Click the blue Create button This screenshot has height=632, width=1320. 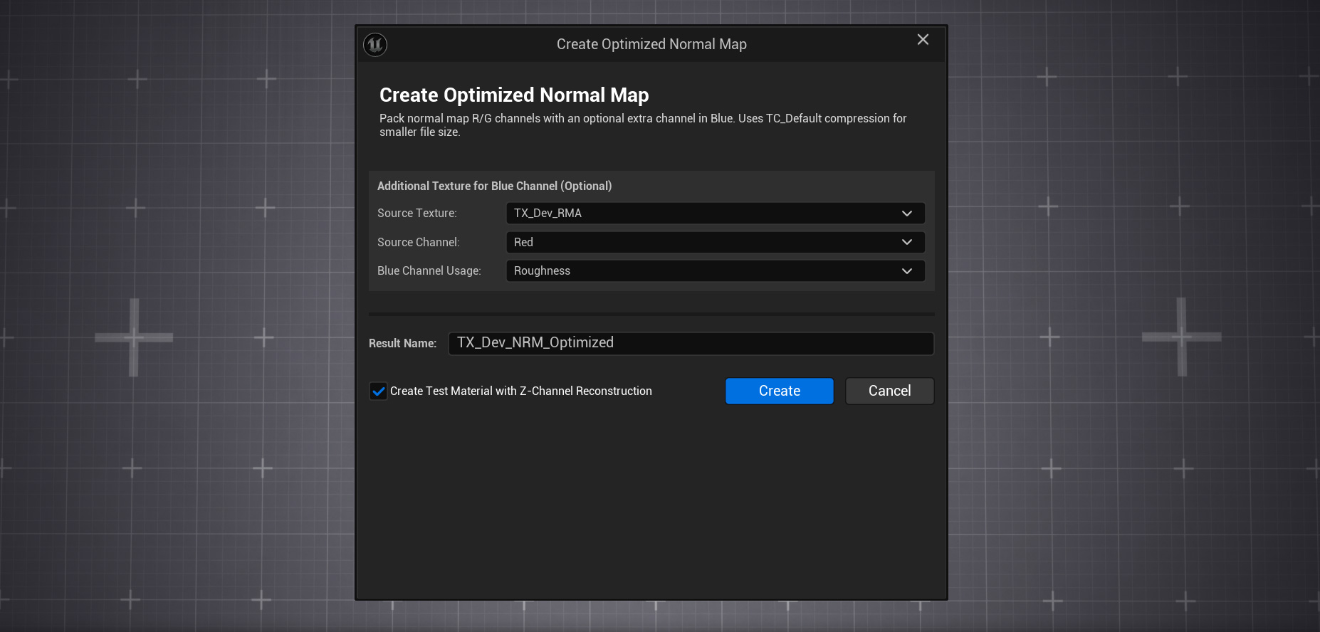(x=780, y=391)
